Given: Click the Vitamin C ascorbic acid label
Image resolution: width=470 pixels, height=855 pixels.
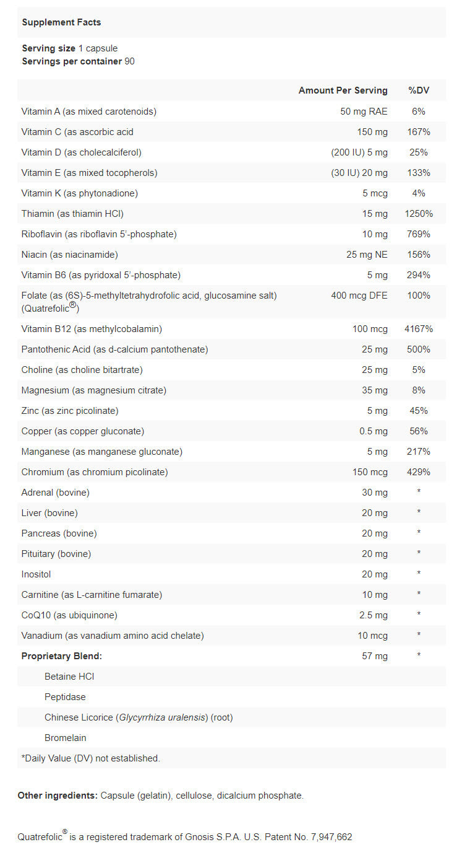Looking at the screenshot, I should (x=77, y=132).
